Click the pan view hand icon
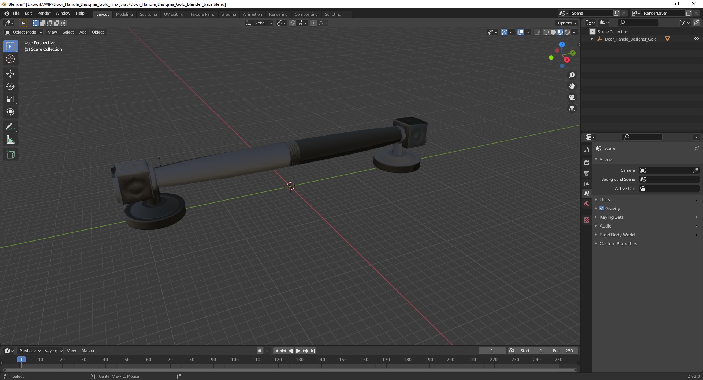The height and width of the screenshot is (380, 703). click(572, 86)
